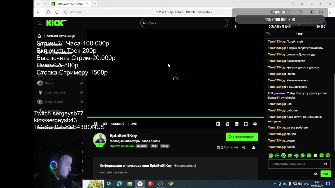Viewport: 335px width, 188px height.
Task: Insert the first green blob emote
Action: click(x=271, y=155)
